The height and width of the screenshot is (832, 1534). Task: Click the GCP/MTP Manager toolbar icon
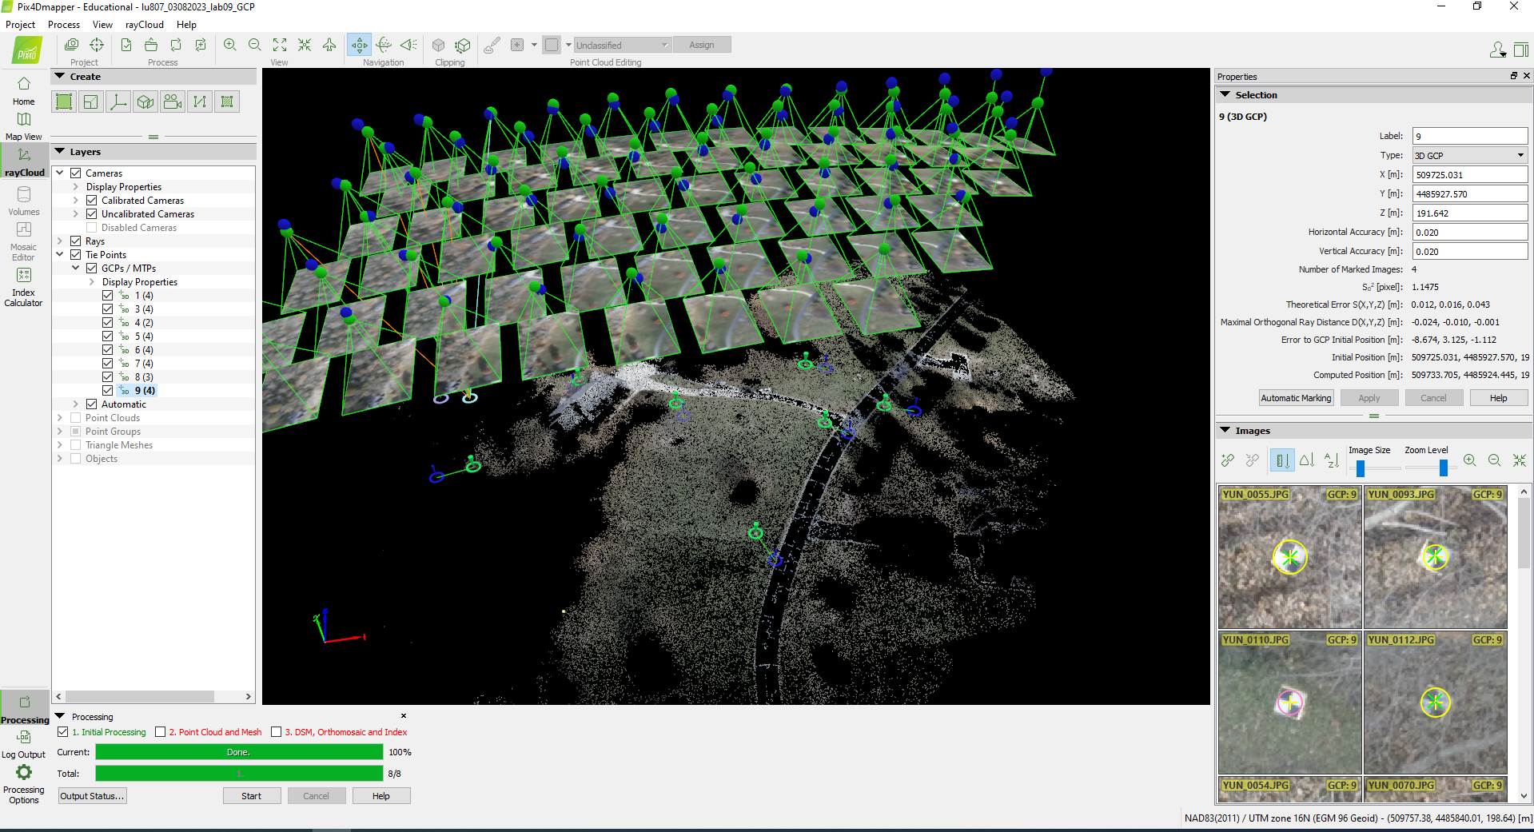click(x=97, y=45)
